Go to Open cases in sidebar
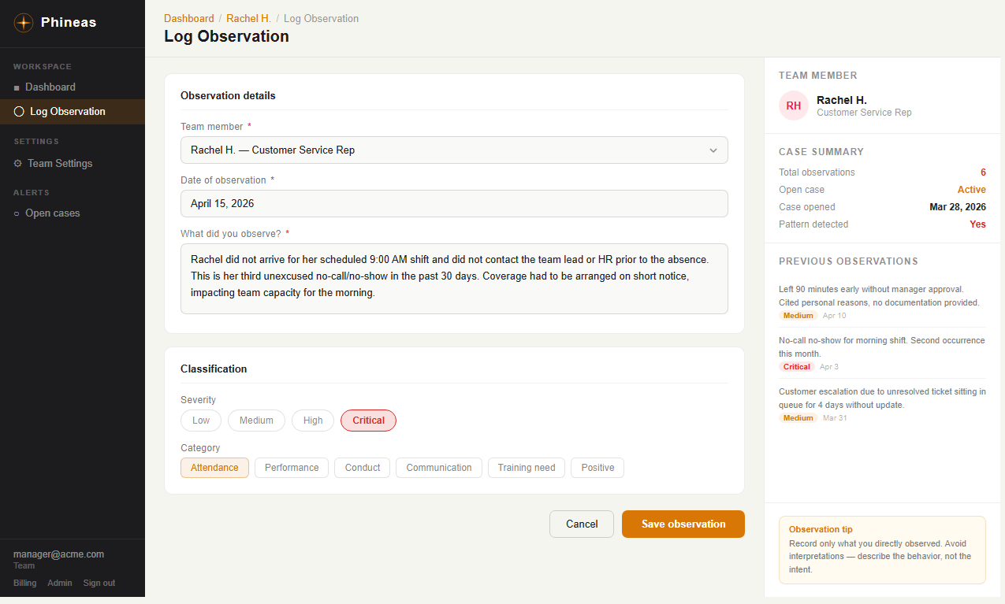The width and height of the screenshot is (1005, 604). point(52,213)
